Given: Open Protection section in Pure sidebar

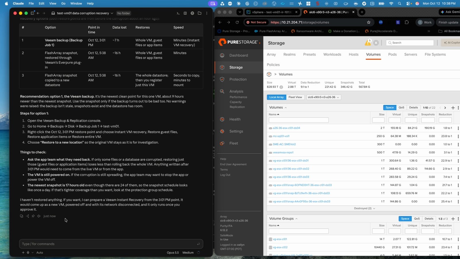Looking at the screenshot, I should coord(238,79).
